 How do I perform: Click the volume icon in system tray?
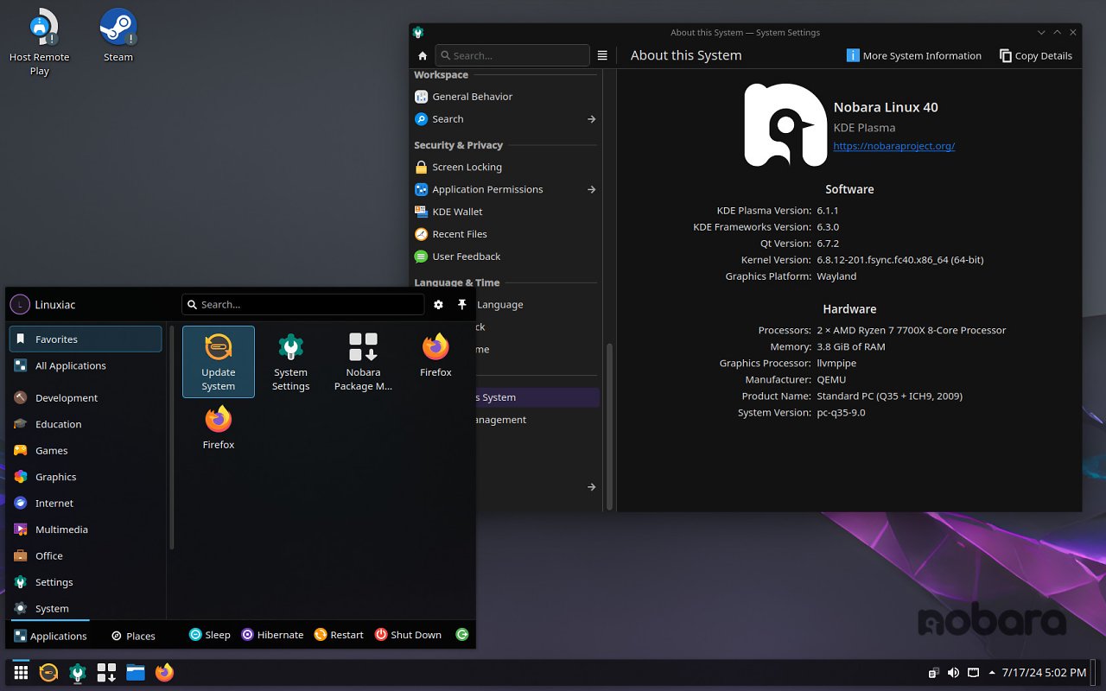point(953,672)
